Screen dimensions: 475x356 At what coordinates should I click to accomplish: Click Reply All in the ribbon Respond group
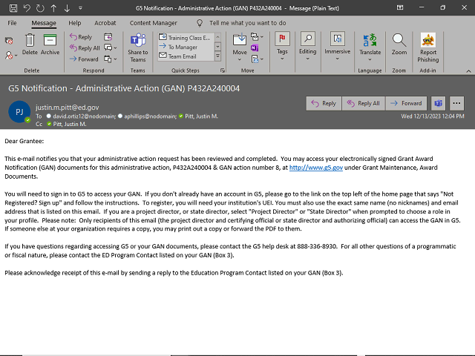coord(85,47)
